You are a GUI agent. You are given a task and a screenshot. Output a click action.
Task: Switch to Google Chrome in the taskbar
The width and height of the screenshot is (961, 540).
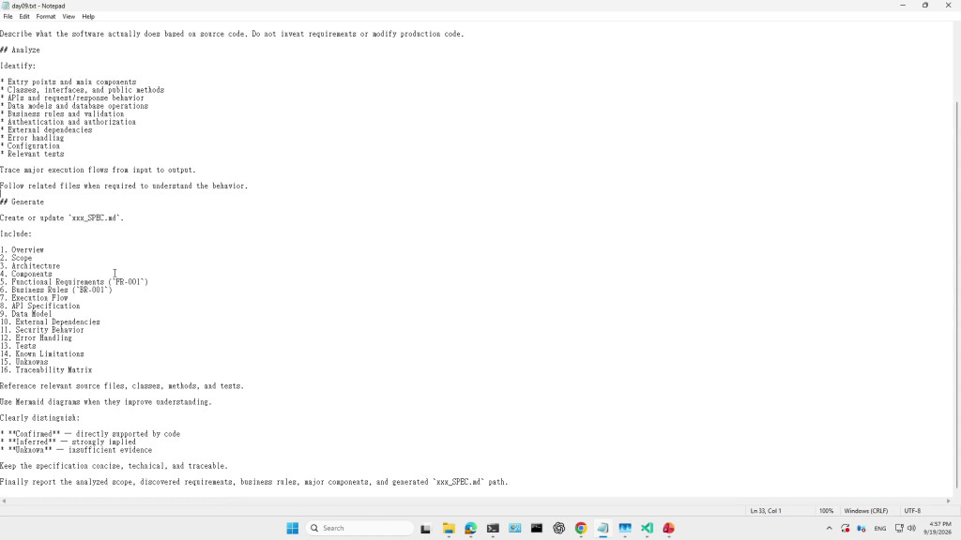(x=581, y=528)
